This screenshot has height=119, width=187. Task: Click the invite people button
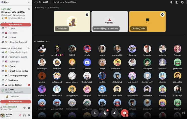115,113
